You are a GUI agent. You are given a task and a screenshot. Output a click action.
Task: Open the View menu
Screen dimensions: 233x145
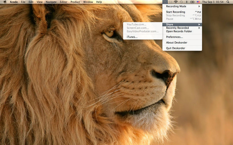pos(40,2)
